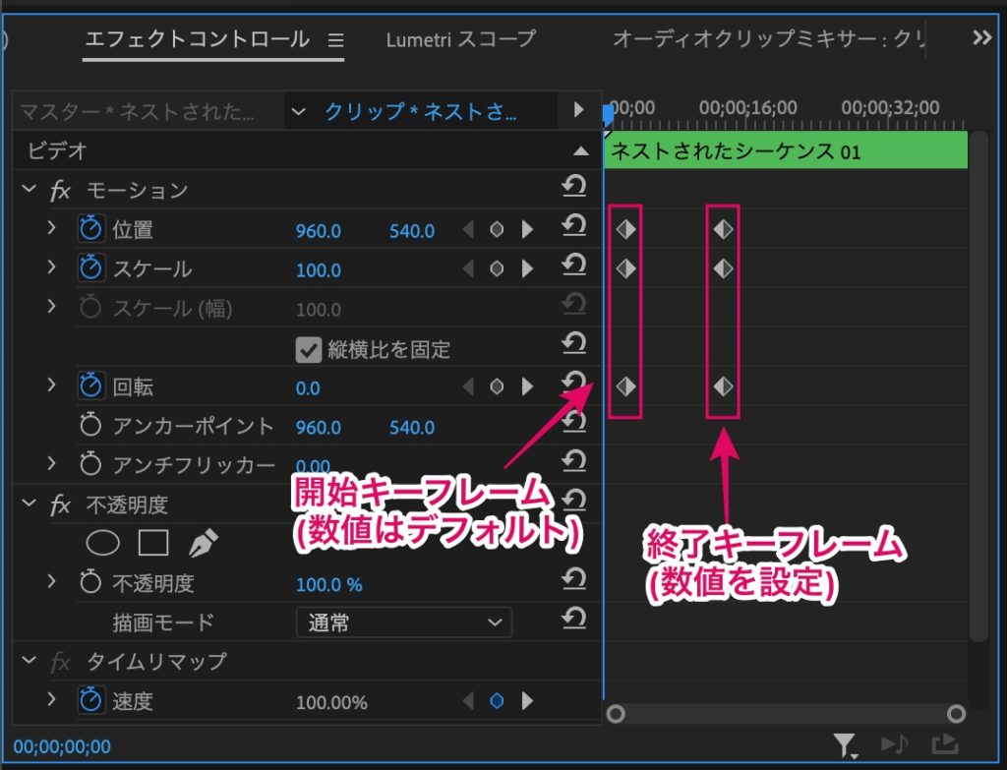The image size is (1007, 770).
Task: Select the end keyframe on the 位置 track
Action: pyautogui.click(x=723, y=229)
